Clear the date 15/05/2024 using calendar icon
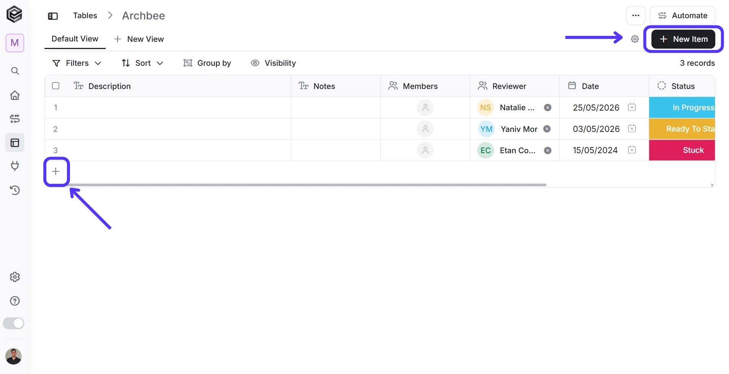Image resolution: width=729 pixels, height=374 pixels. 632,150
